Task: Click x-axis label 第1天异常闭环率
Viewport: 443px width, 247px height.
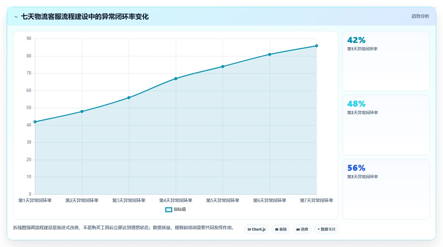Action: click(35, 200)
